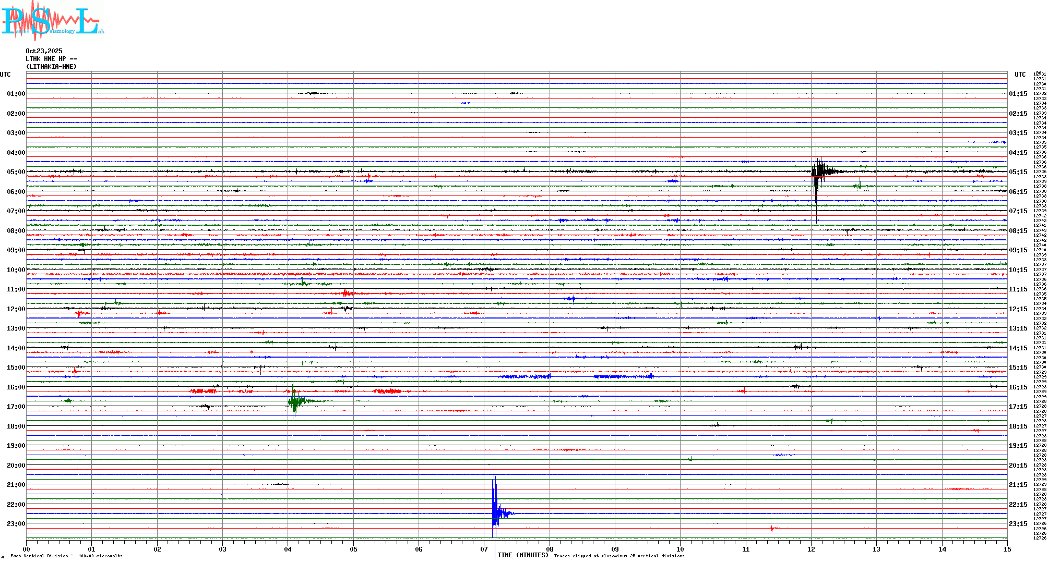The height and width of the screenshot is (563, 1049).
Task: Click the 05:00 UTC label on left axis
Action: click(x=16, y=172)
